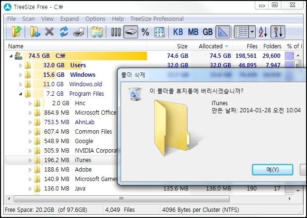The image size is (307, 218).
Task: Open the File menu
Action: [11, 19]
